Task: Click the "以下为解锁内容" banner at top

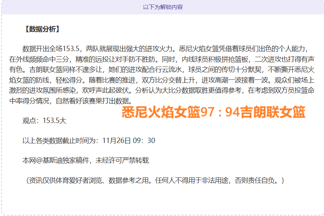Action: 163,7
